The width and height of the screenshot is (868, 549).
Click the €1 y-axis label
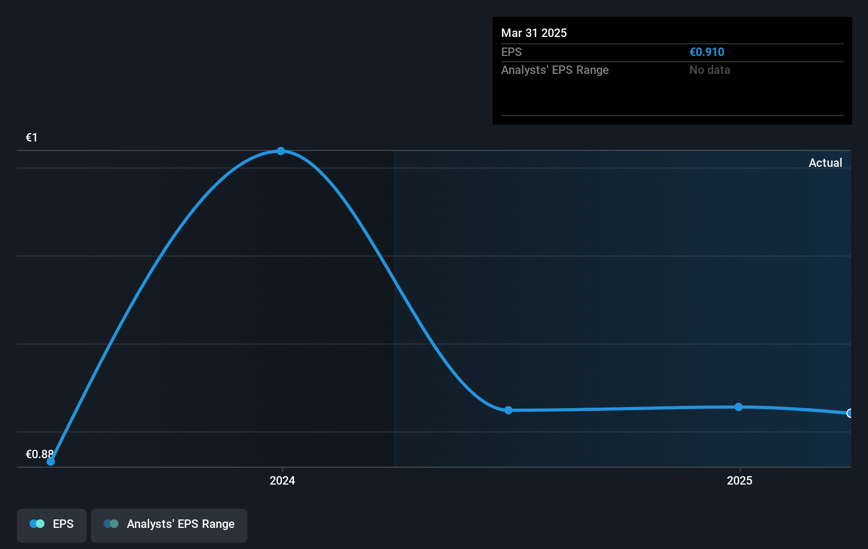[x=32, y=138]
